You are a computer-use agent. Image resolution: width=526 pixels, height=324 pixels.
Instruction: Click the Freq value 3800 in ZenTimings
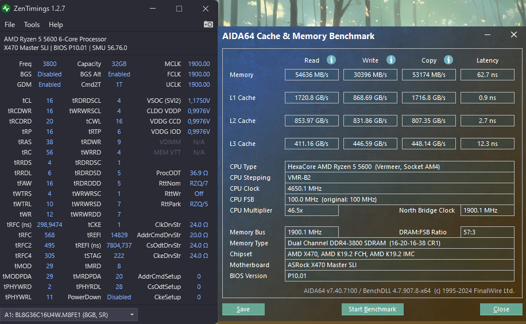click(49, 64)
